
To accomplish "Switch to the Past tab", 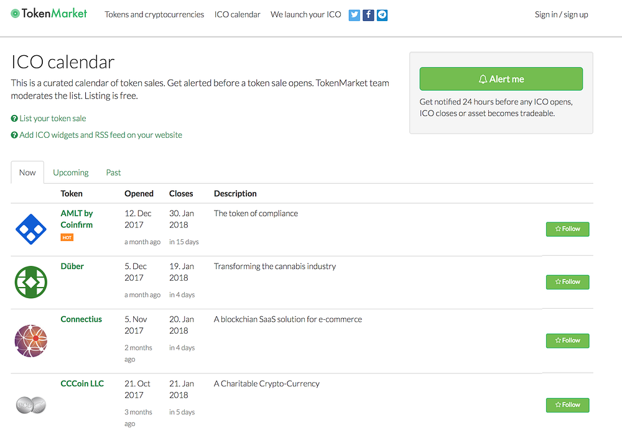I will pyautogui.click(x=113, y=173).
